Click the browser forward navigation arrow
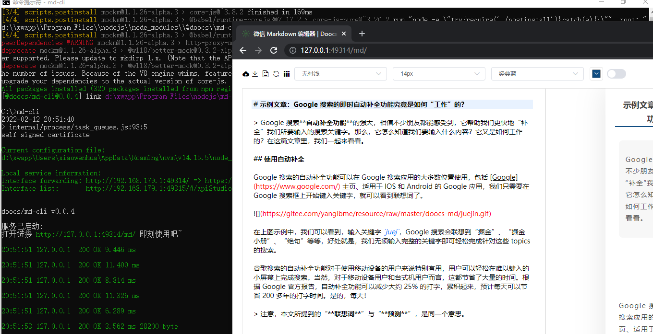The height and width of the screenshot is (334, 653). (259, 49)
